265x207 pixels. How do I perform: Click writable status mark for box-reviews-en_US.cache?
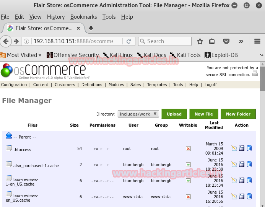pos(188,197)
